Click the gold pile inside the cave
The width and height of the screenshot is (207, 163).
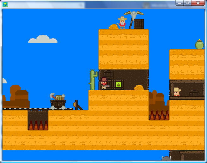click(x=139, y=87)
